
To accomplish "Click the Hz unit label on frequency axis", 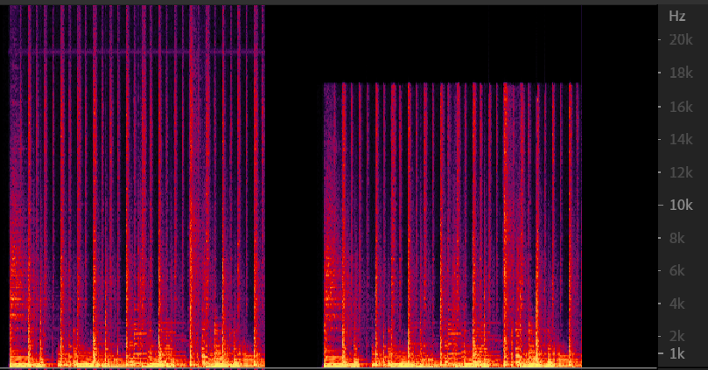I will pyautogui.click(x=676, y=16).
